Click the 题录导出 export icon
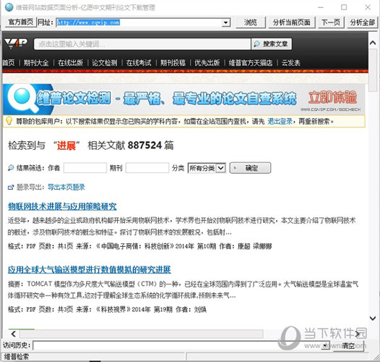 pos(11,188)
